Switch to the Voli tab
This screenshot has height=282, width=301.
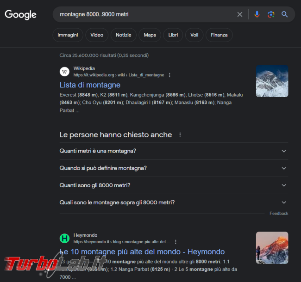(194, 35)
